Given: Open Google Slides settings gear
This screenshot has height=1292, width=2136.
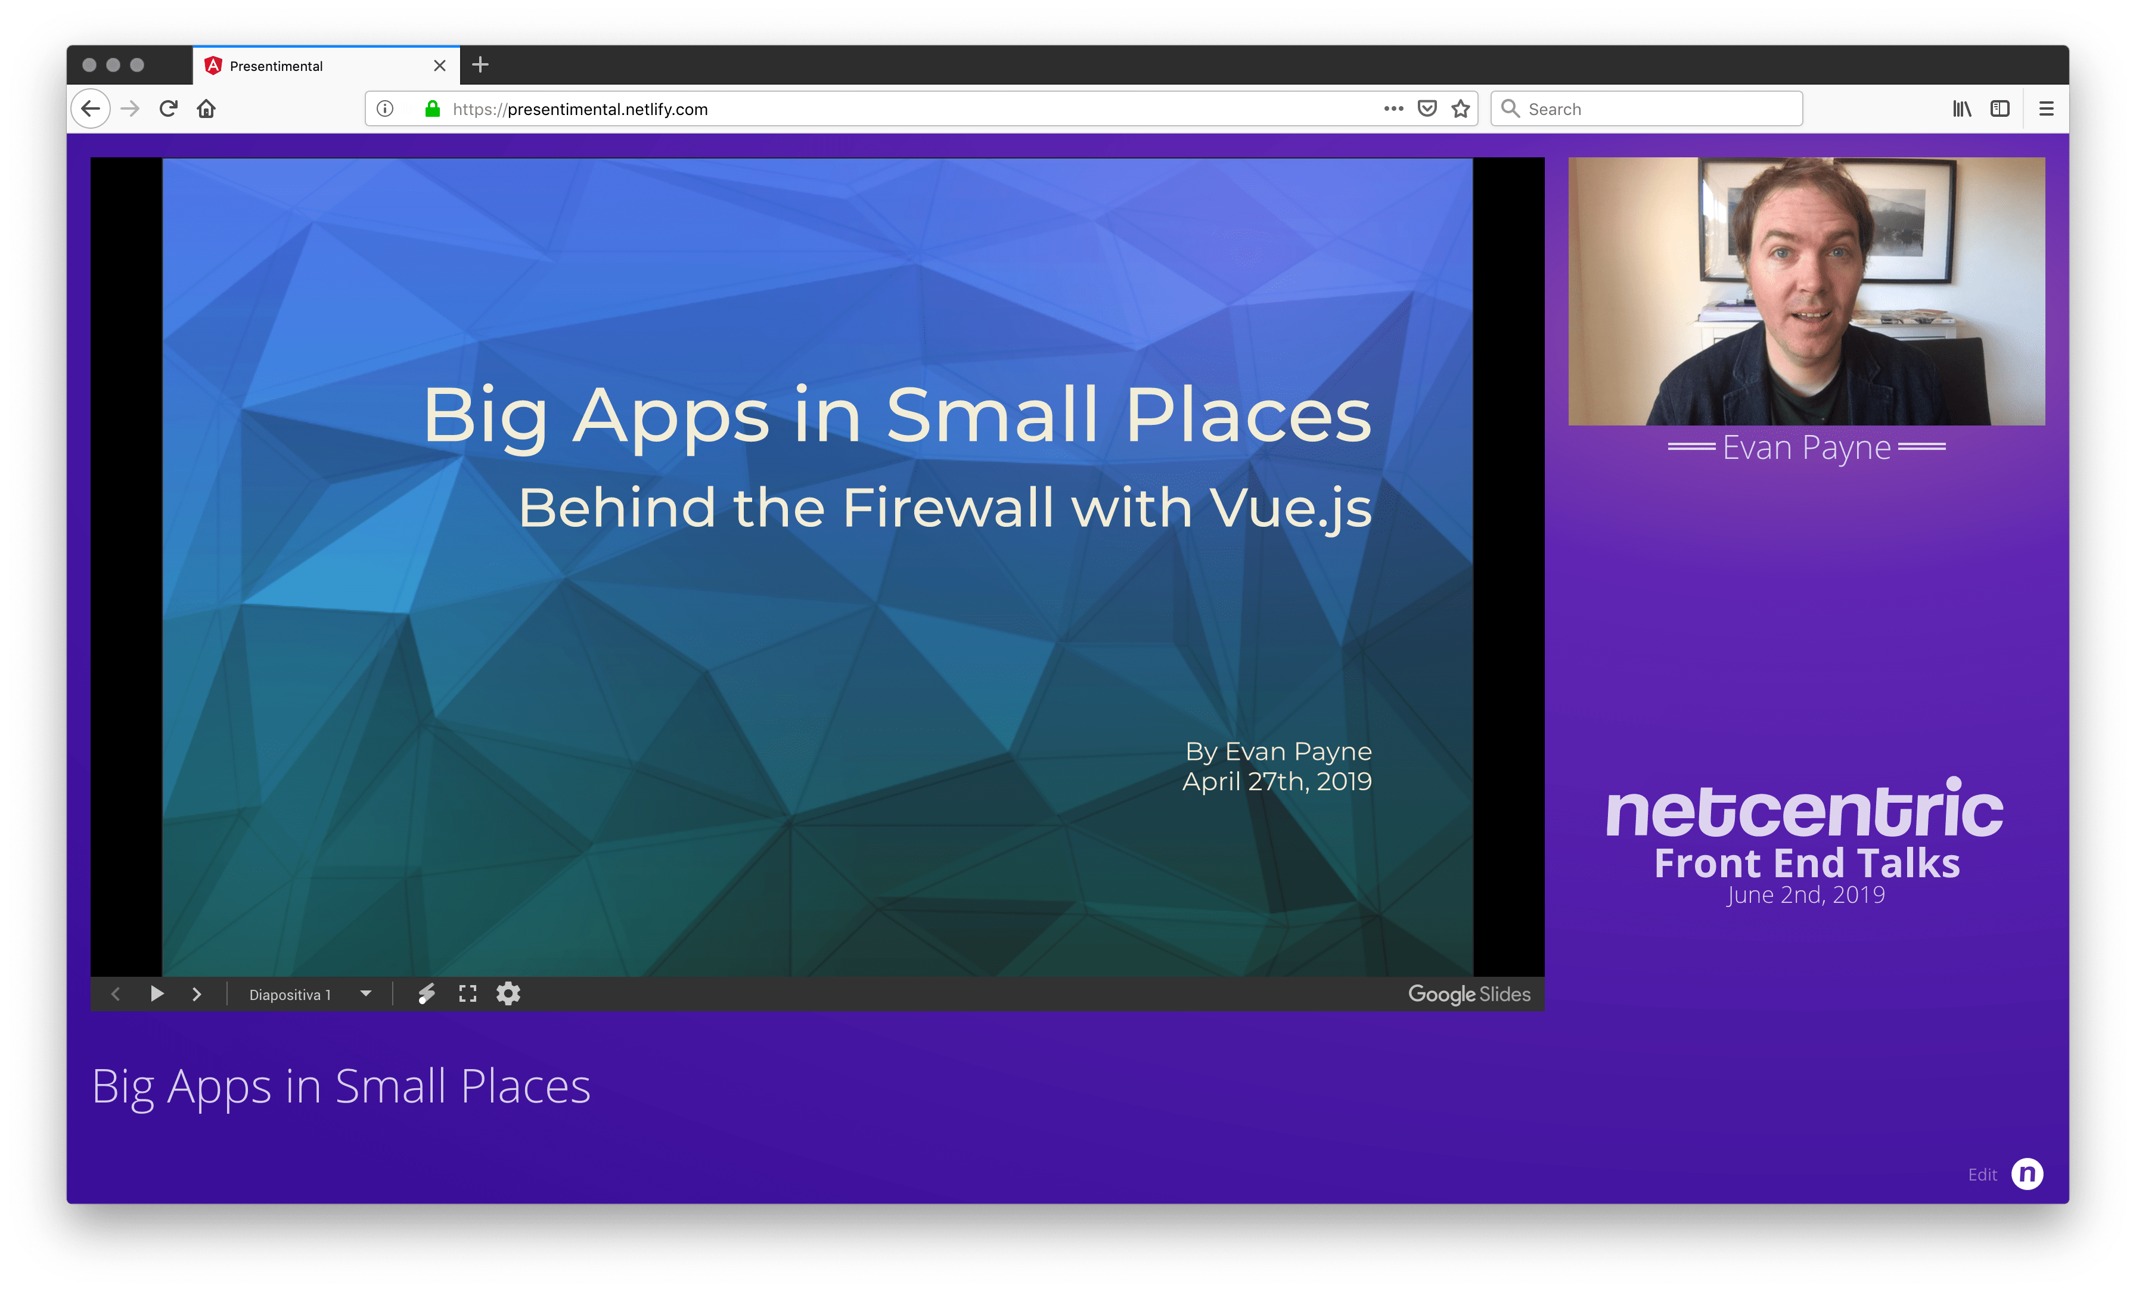Looking at the screenshot, I should [x=509, y=993].
